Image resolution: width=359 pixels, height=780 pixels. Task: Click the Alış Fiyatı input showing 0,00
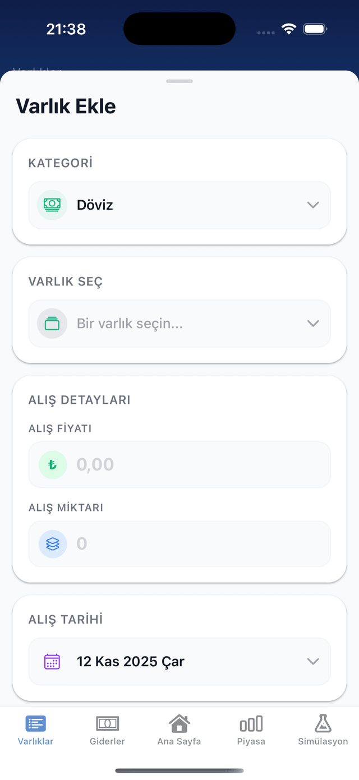pyautogui.click(x=179, y=464)
